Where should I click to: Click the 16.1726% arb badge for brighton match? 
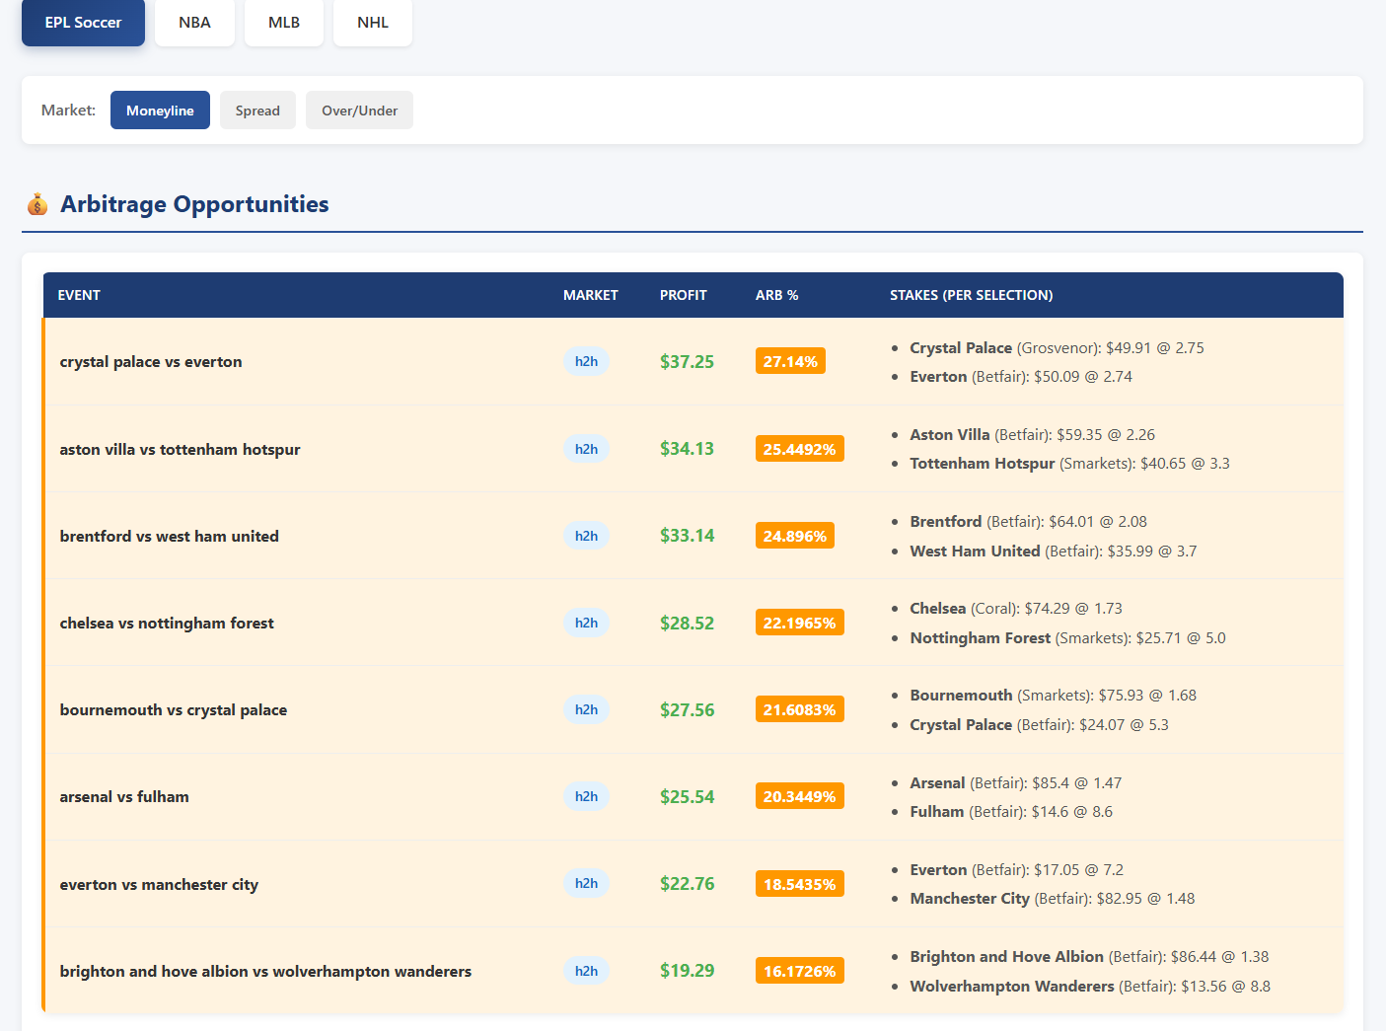(x=799, y=970)
